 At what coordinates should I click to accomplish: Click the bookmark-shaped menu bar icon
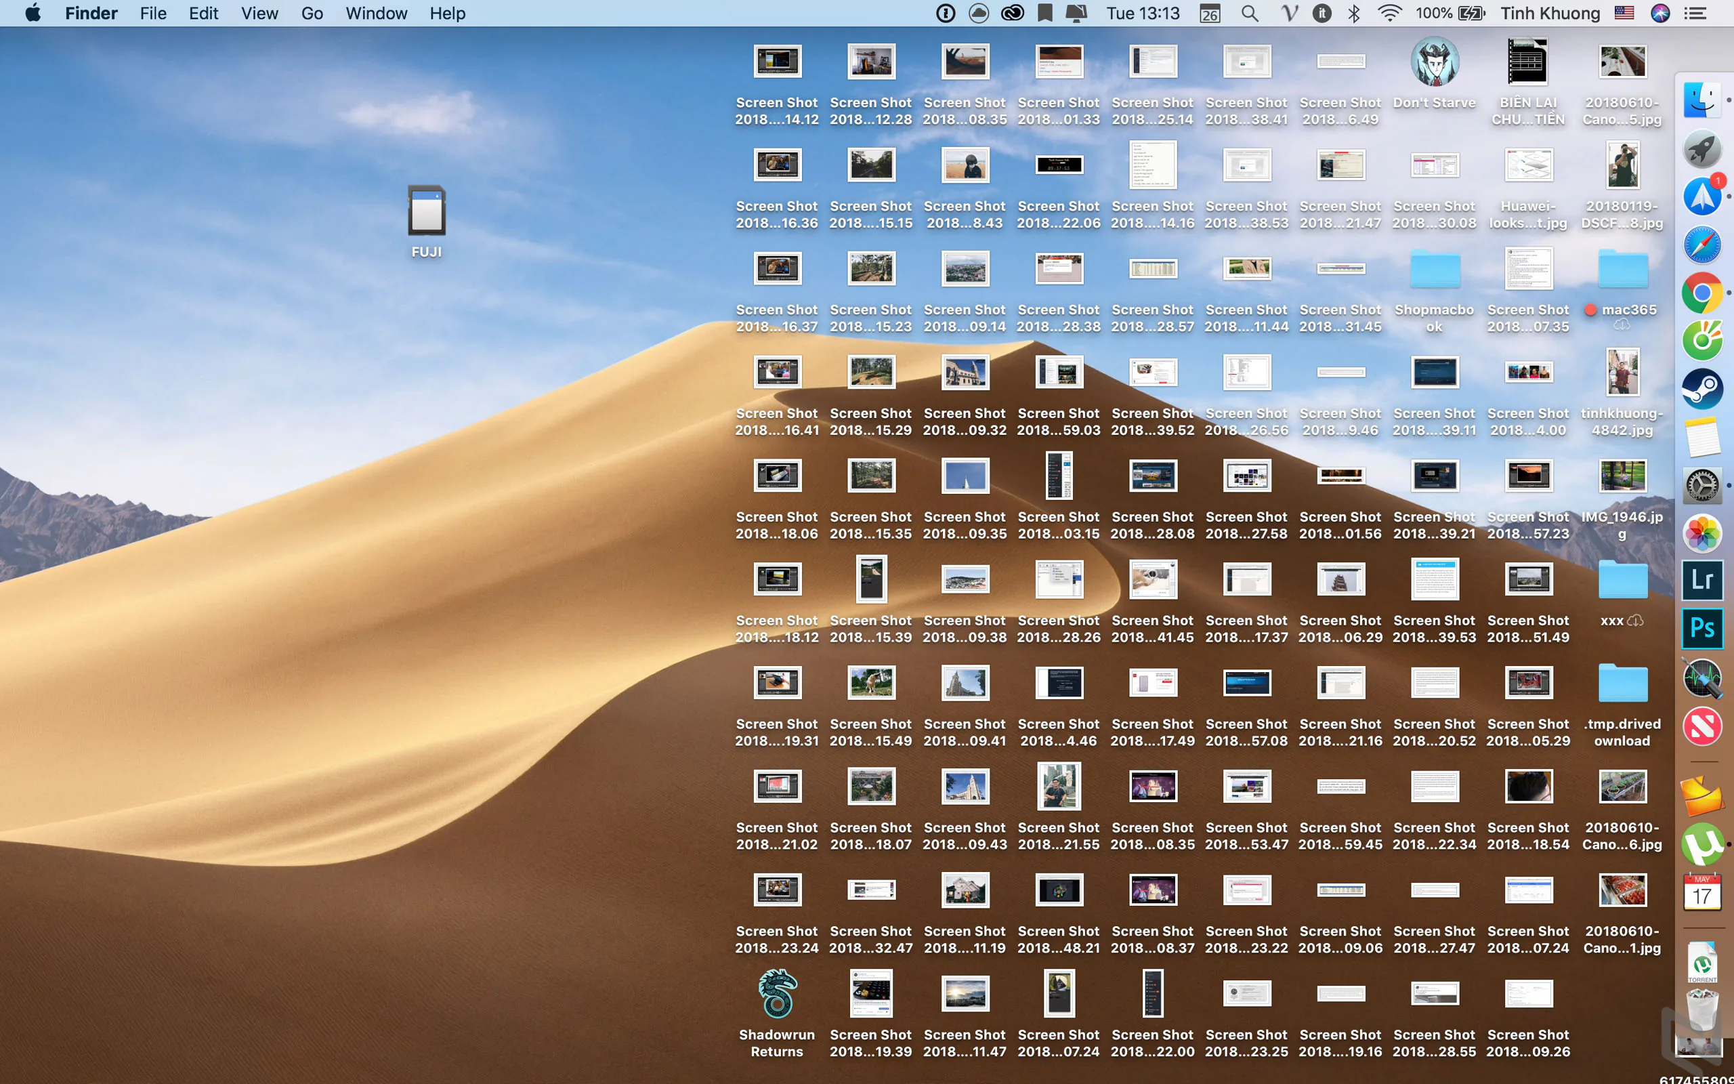(1045, 13)
